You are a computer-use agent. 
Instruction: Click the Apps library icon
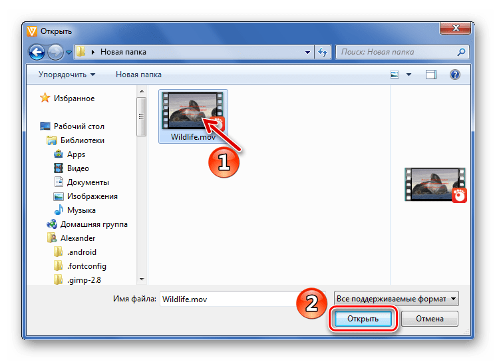coord(59,154)
